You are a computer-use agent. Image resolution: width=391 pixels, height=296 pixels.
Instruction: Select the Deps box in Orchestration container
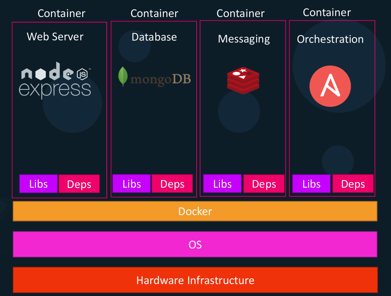[x=353, y=184]
